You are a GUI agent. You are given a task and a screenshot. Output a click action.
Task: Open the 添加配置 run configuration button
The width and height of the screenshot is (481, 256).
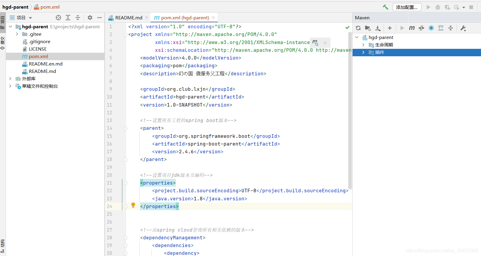point(407,7)
